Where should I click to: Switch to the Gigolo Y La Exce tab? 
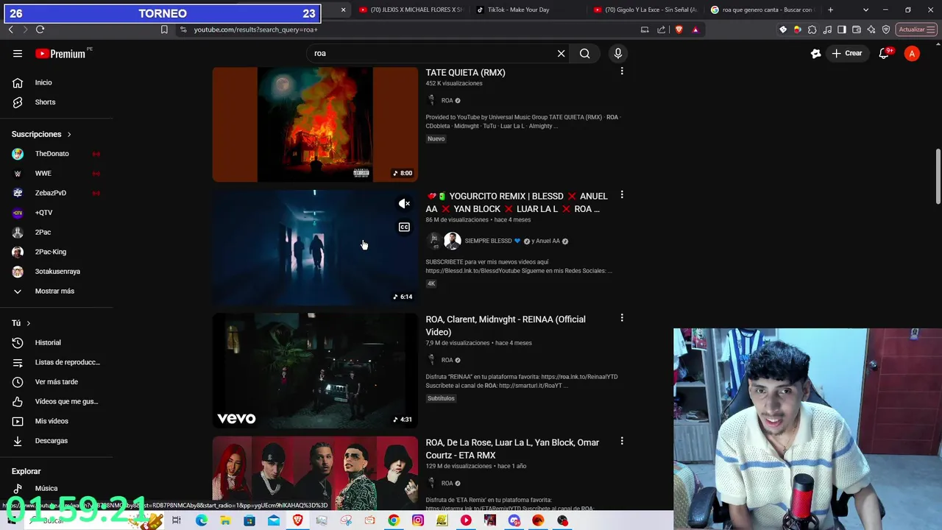[x=645, y=10]
